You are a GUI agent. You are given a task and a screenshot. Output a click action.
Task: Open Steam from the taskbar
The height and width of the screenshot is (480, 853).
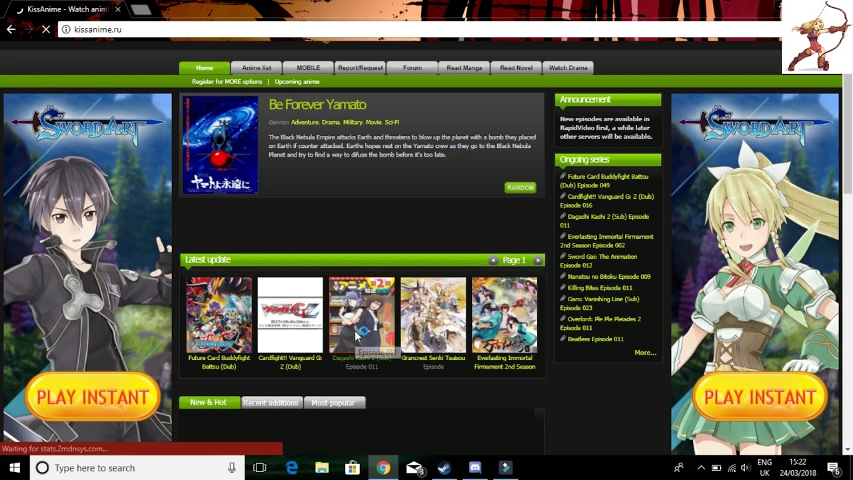(x=444, y=468)
